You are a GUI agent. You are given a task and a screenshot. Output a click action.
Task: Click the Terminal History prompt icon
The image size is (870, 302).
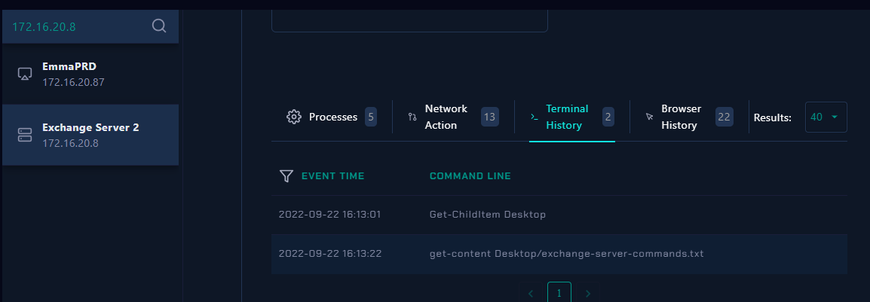(x=535, y=117)
